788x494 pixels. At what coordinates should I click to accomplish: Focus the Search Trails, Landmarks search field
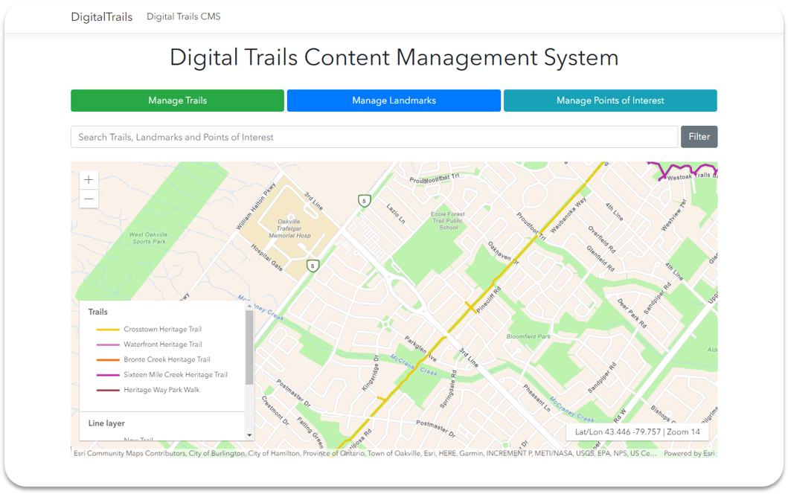pos(374,137)
